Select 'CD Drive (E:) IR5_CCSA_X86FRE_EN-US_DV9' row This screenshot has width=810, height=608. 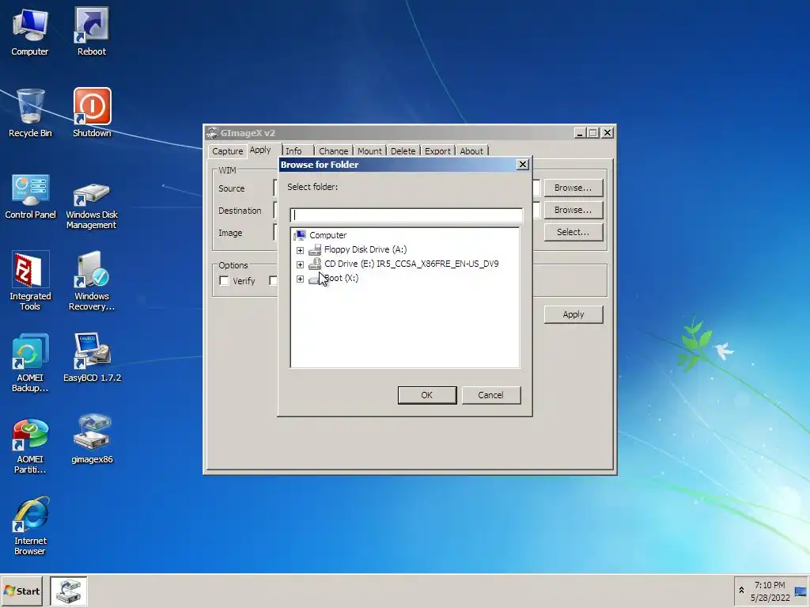pos(411,264)
